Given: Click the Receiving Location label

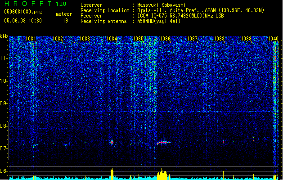Looking at the screenshot, I should tap(105, 10).
